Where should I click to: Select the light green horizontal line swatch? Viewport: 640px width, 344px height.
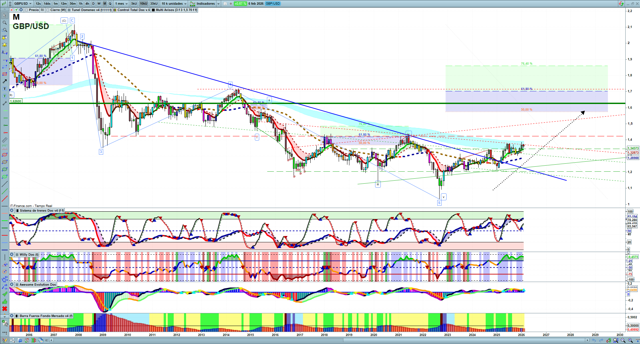[5, 221]
